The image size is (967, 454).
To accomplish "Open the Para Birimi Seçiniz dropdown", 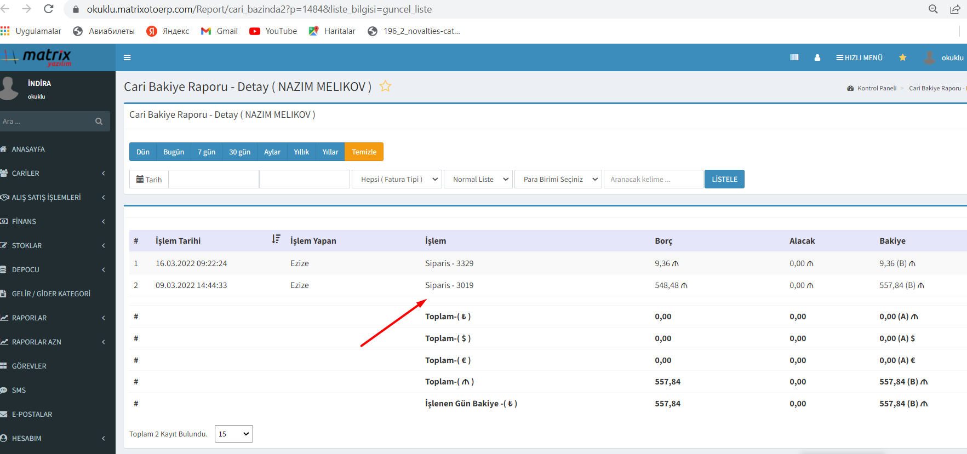I will (558, 180).
